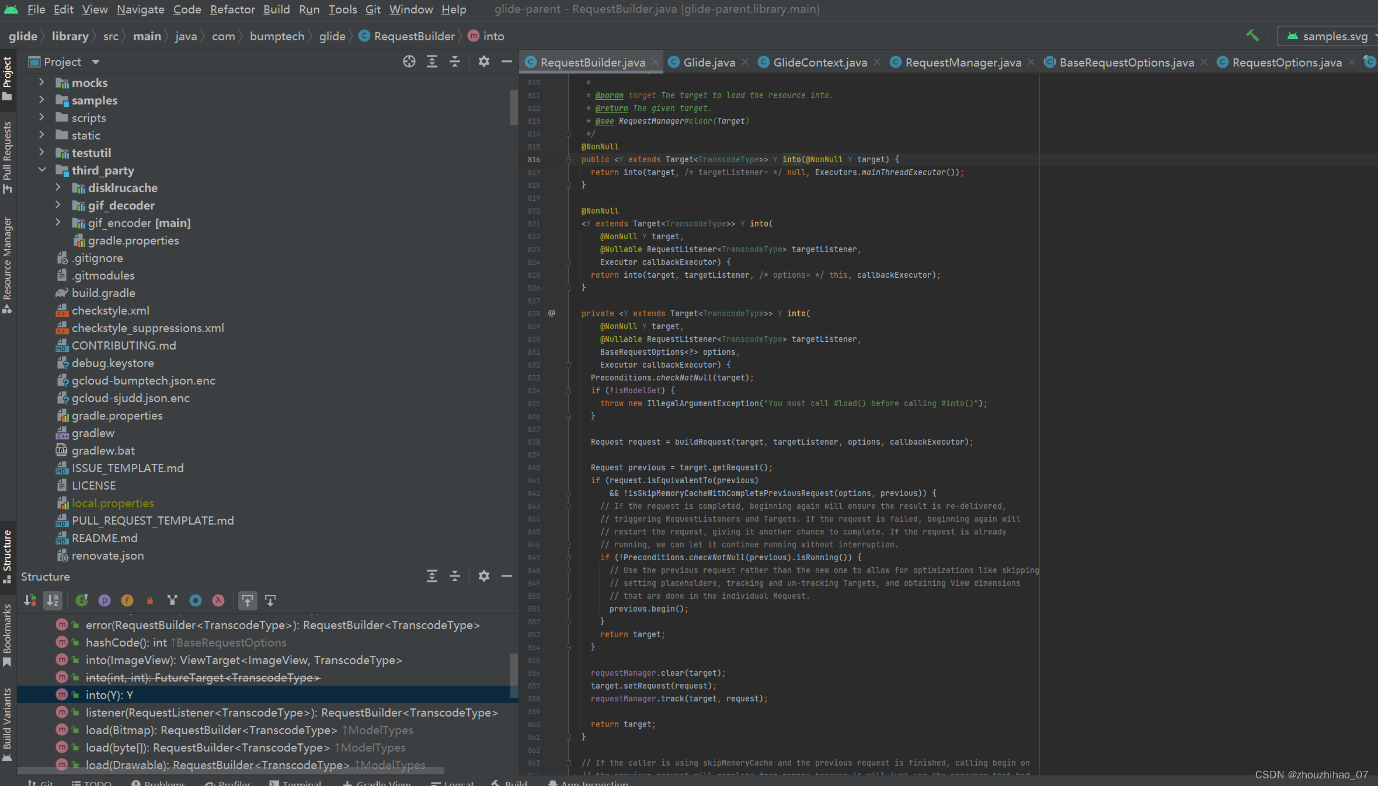
Task: Toggle Show Inherited fork filter
Action: click(x=172, y=600)
